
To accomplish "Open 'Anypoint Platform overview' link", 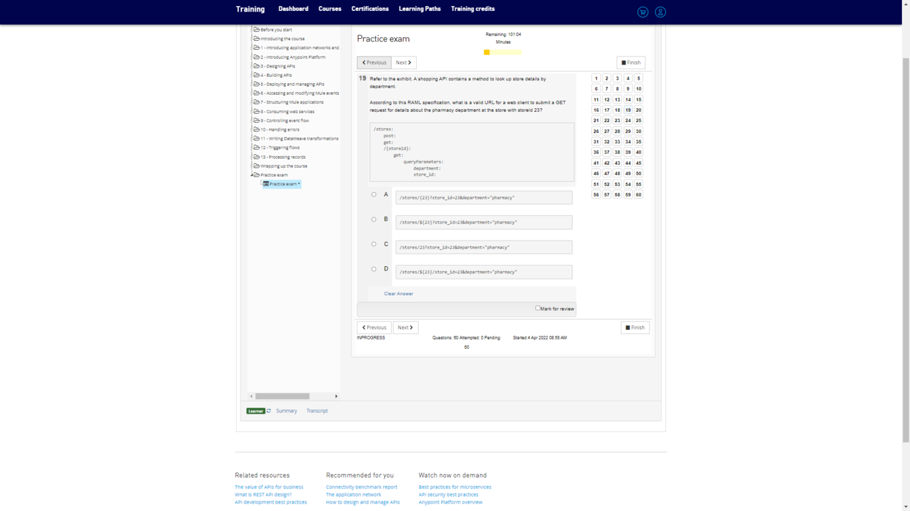I will [450, 502].
